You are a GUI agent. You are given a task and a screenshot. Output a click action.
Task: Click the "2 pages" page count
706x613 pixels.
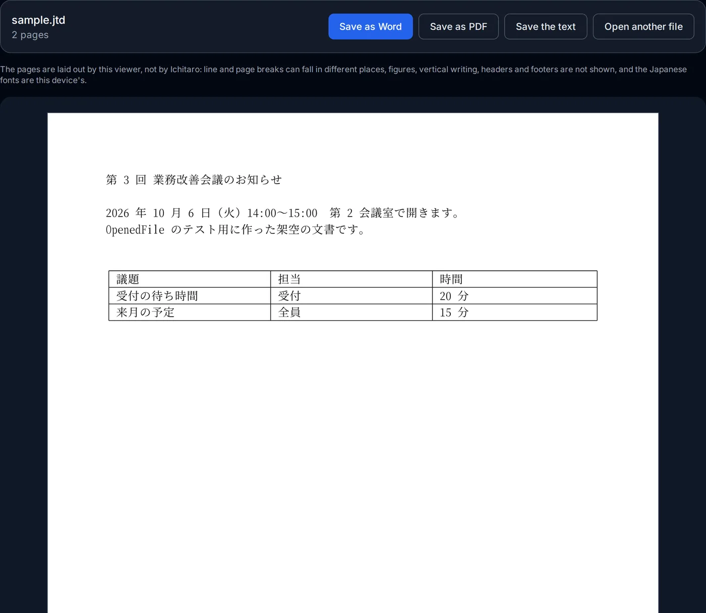coord(30,35)
